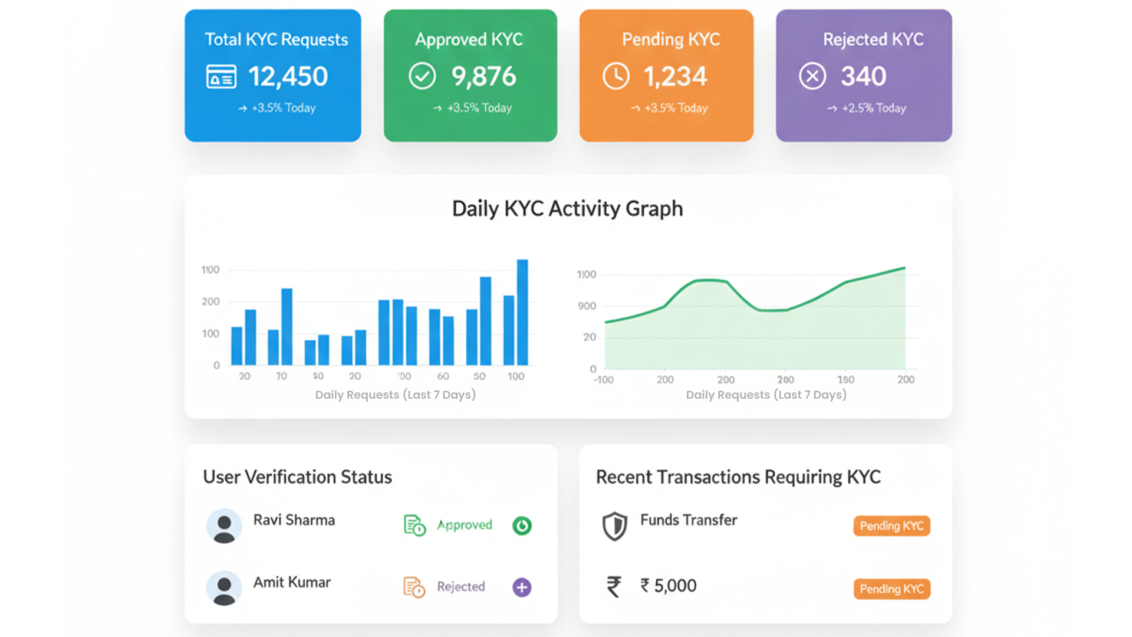Switch to the User Verification Status section

pos(297,477)
